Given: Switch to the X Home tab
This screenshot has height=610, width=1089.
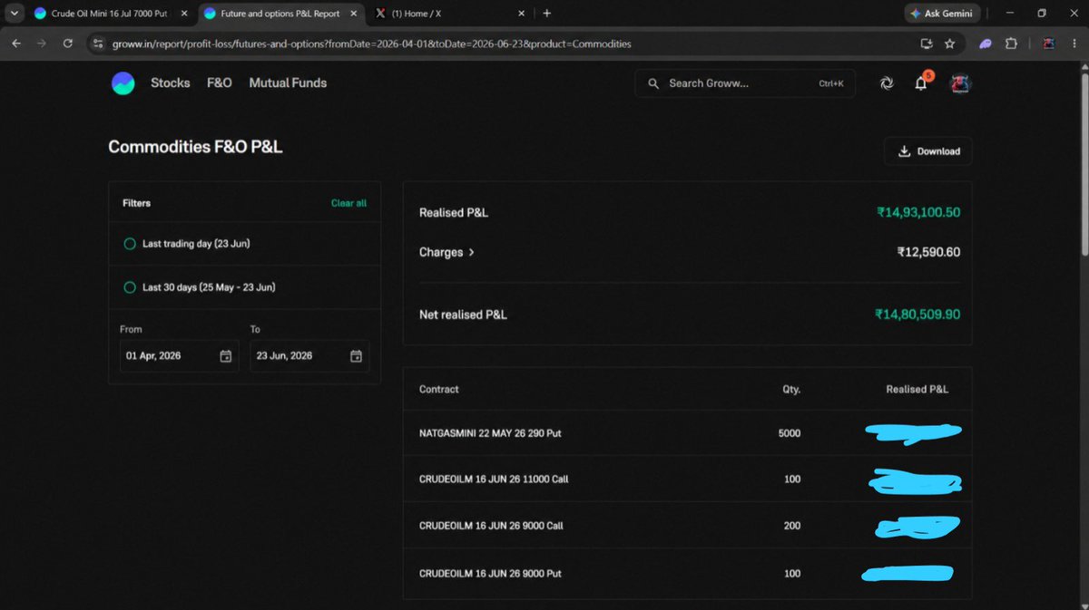Looking at the screenshot, I should coord(449,14).
